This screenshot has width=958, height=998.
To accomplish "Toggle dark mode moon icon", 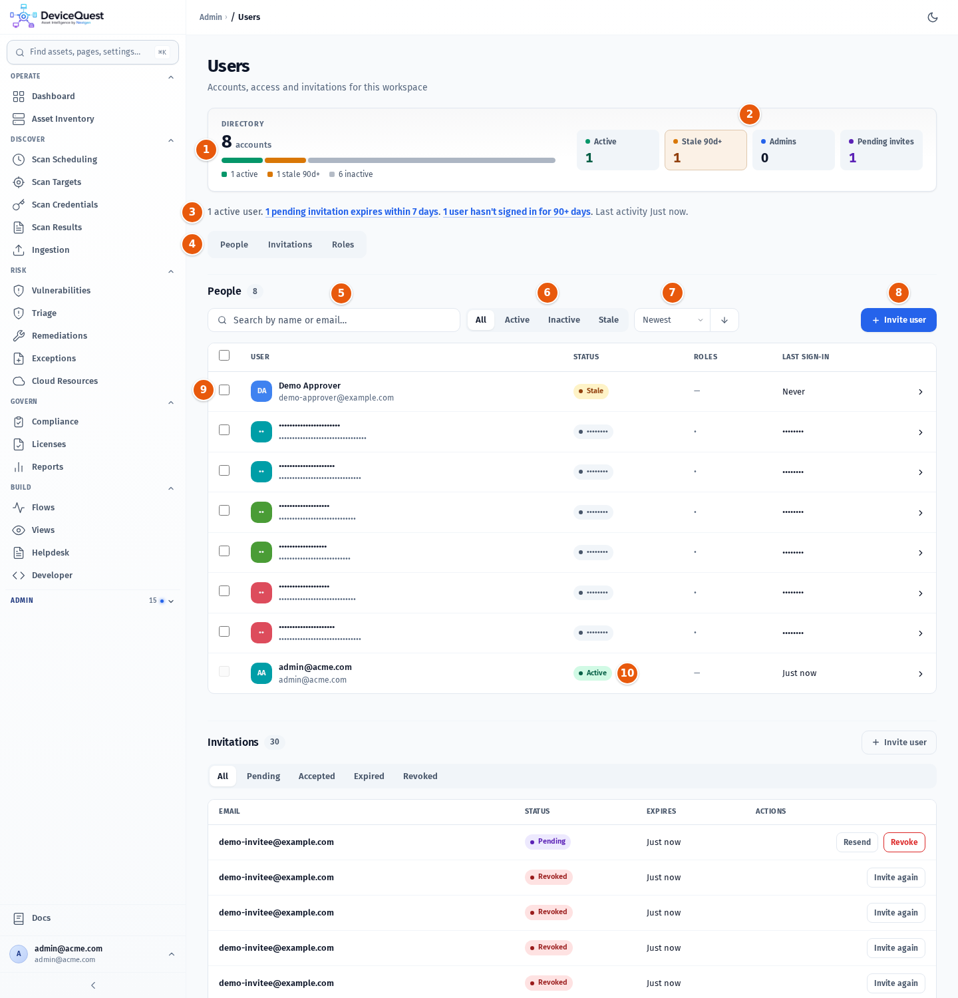I will pyautogui.click(x=933, y=17).
